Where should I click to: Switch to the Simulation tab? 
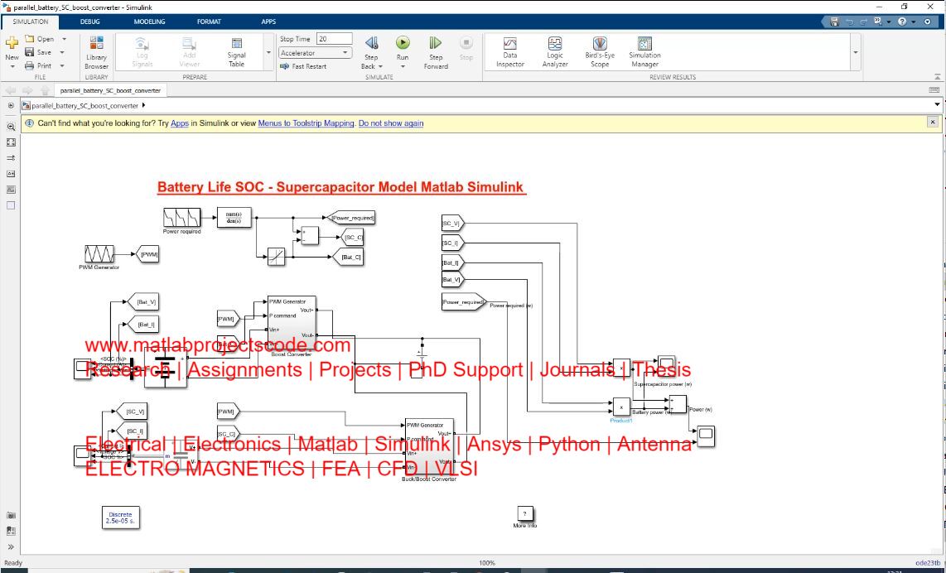coord(30,22)
